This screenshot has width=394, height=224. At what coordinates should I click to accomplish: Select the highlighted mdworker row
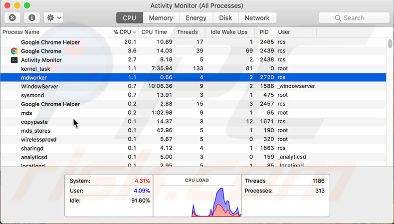[193, 77]
